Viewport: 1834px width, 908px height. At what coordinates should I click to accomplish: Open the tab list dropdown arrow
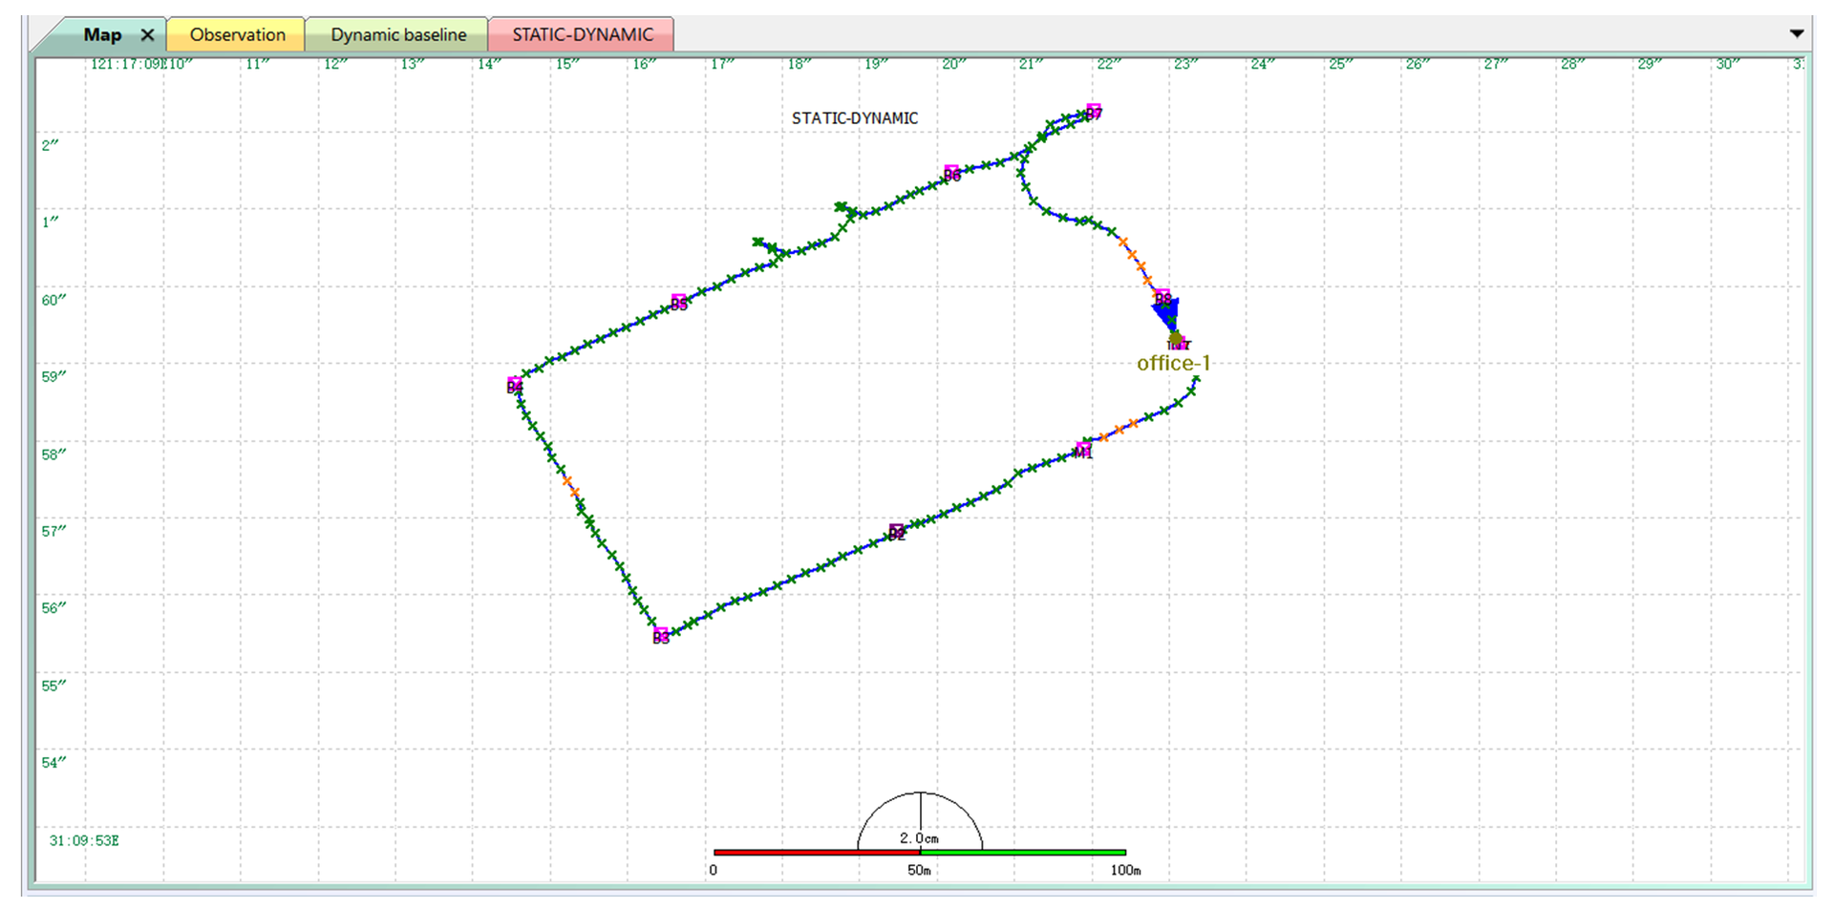tap(1796, 33)
